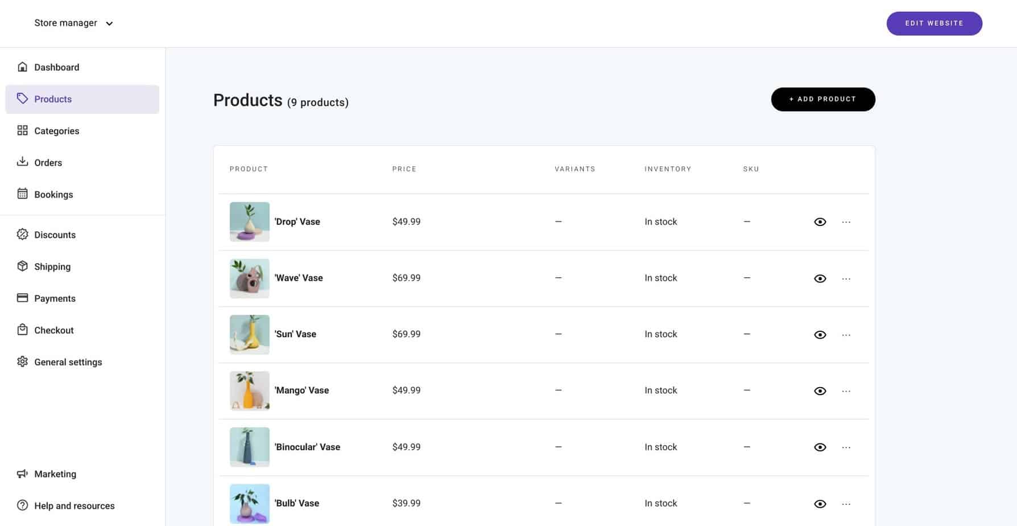The image size is (1017, 526).
Task: Click the 'Mango' Vase thumbnail image
Action: click(x=250, y=391)
